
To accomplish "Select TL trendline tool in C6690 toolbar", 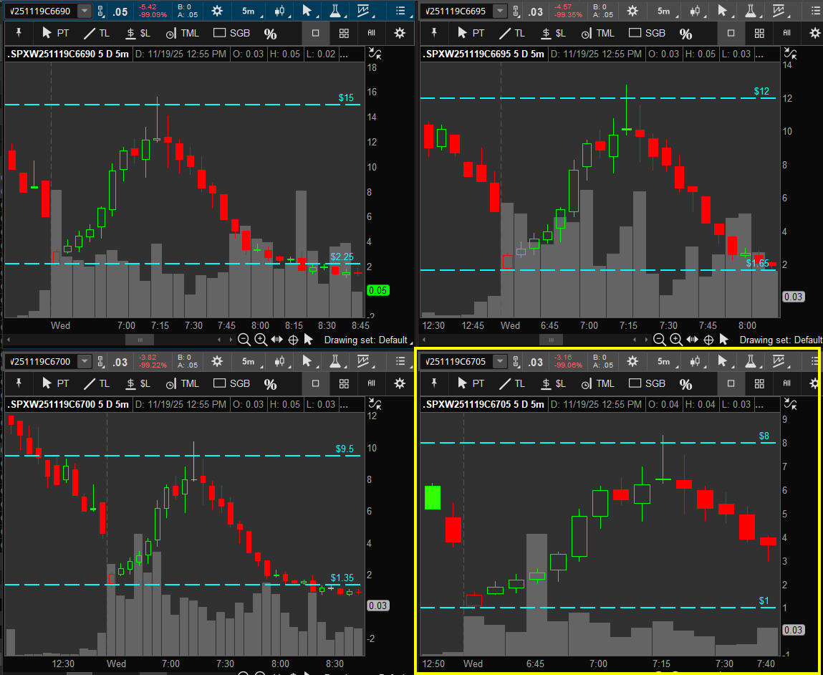I will coord(97,33).
